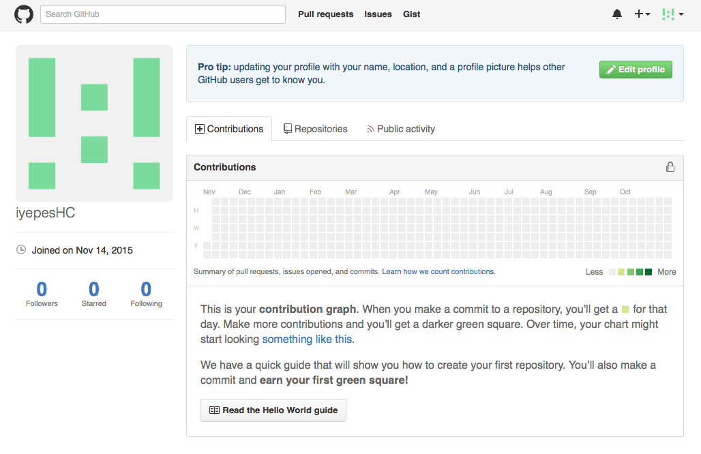Open the Public activity tab
Viewport: 701px width, 454px height.
tap(400, 129)
